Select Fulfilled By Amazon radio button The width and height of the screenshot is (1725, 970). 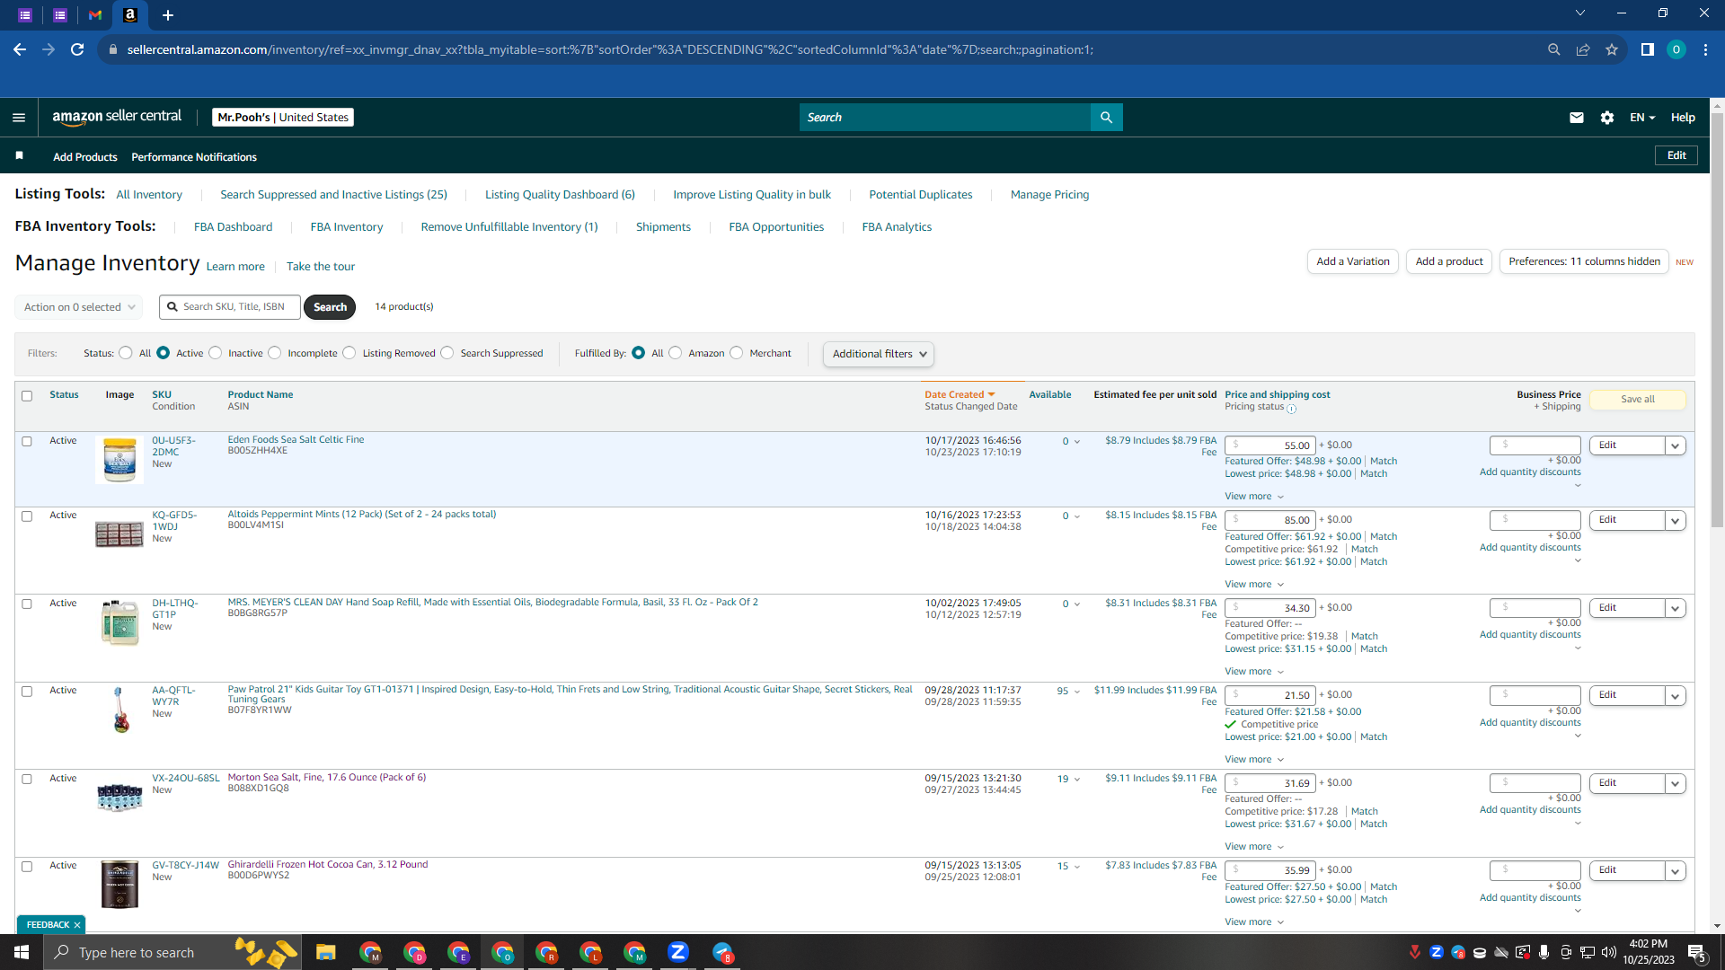pyautogui.click(x=676, y=353)
